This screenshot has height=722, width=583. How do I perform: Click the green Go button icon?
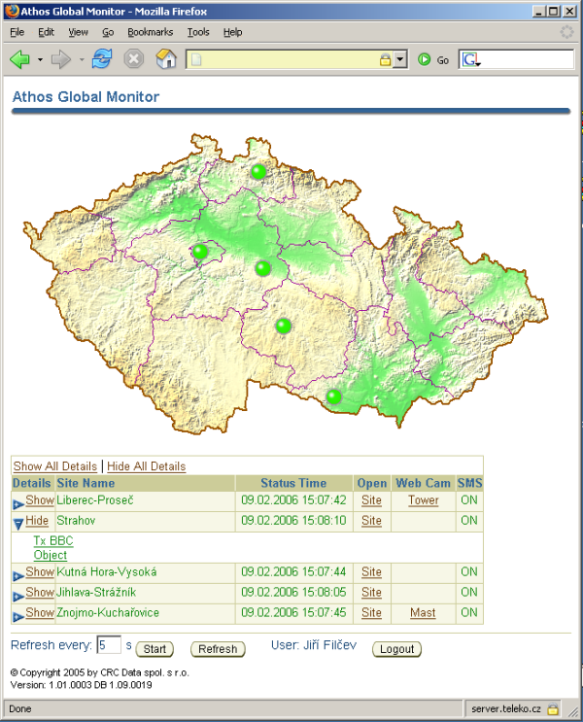click(x=425, y=59)
